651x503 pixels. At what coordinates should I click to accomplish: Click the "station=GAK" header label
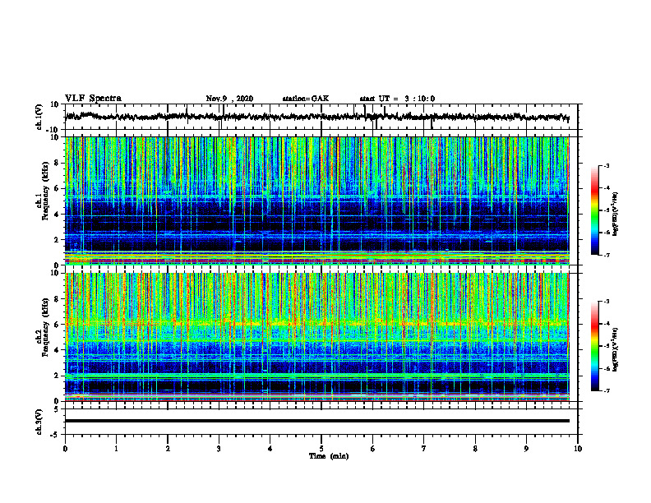(x=306, y=99)
